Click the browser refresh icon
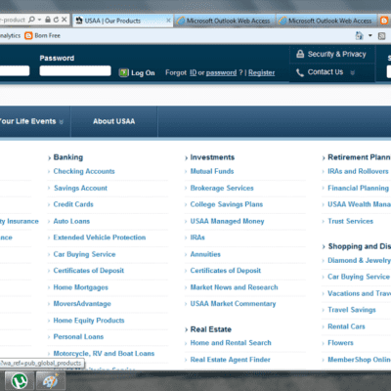The image size is (391, 391). 56,20
